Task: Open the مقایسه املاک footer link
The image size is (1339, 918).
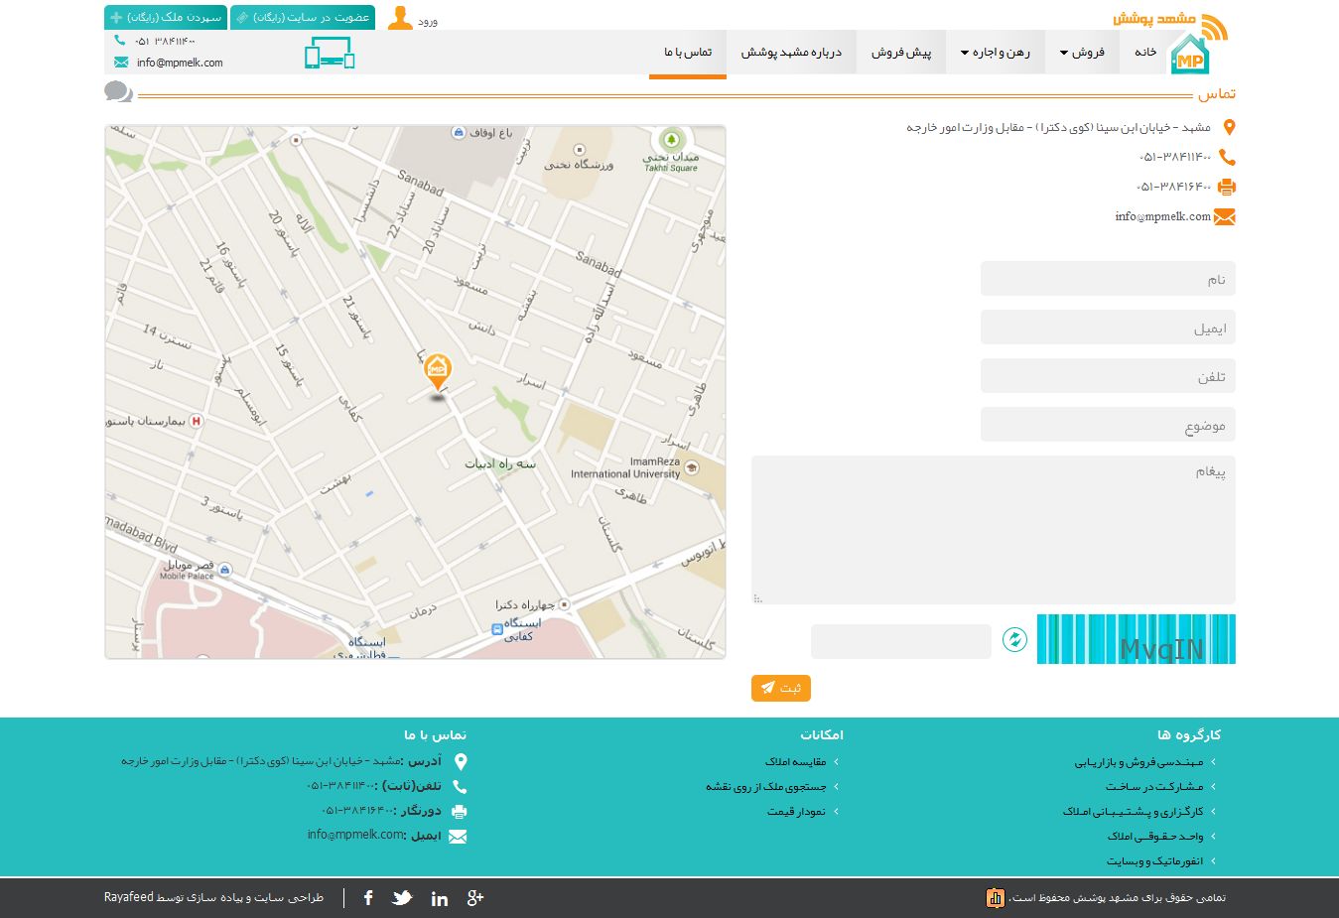Action: 795,762
